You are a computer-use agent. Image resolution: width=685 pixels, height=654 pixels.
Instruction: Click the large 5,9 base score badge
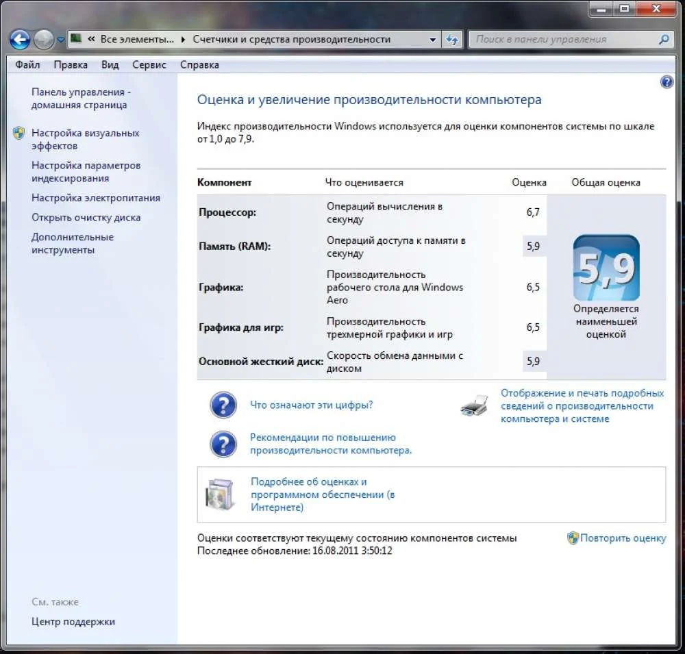point(606,268)
